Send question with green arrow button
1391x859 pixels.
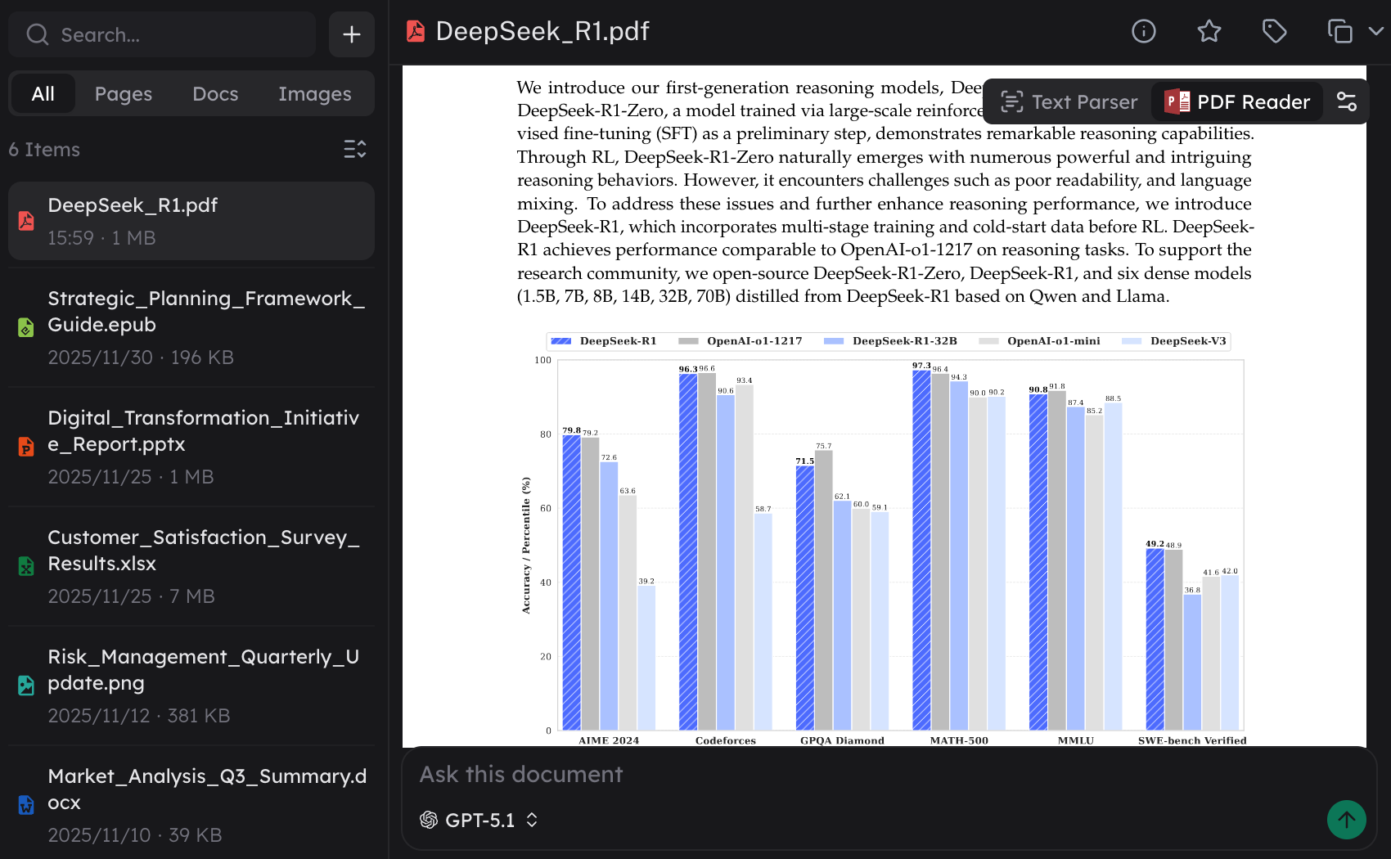1346,819
